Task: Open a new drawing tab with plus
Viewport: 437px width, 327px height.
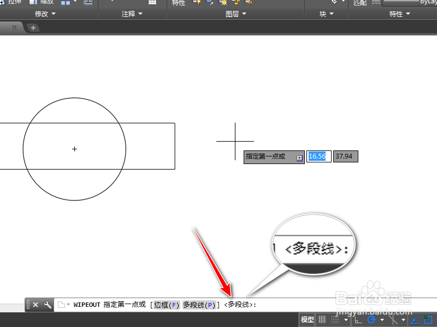Action: click(33, 28)
